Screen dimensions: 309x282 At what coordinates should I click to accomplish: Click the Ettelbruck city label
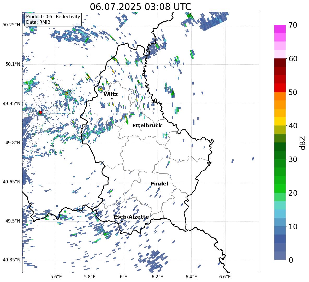point(147,126)
